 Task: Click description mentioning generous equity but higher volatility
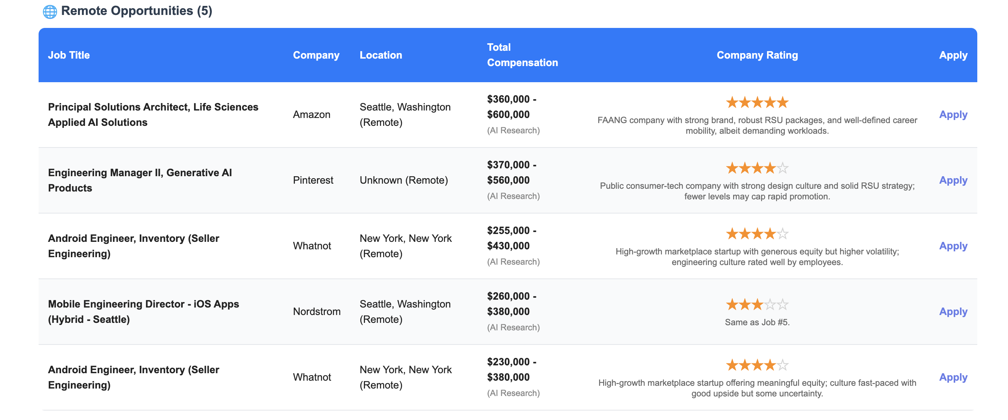757,257
